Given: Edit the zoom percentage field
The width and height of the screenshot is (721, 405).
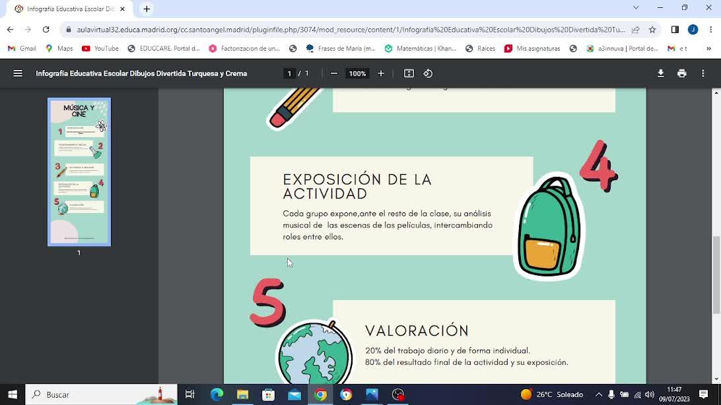Looking at the screenshot, I should 357,73.
